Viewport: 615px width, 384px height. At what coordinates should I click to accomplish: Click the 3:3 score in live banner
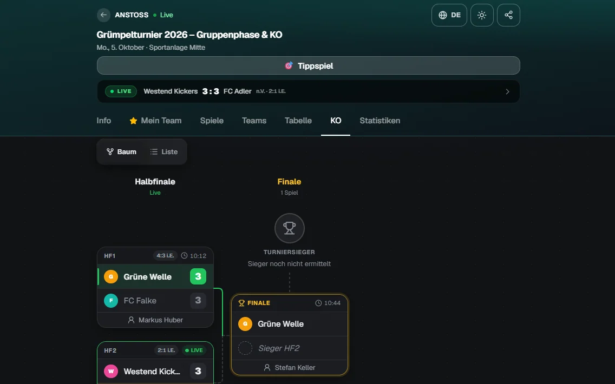tap(211, 91)
